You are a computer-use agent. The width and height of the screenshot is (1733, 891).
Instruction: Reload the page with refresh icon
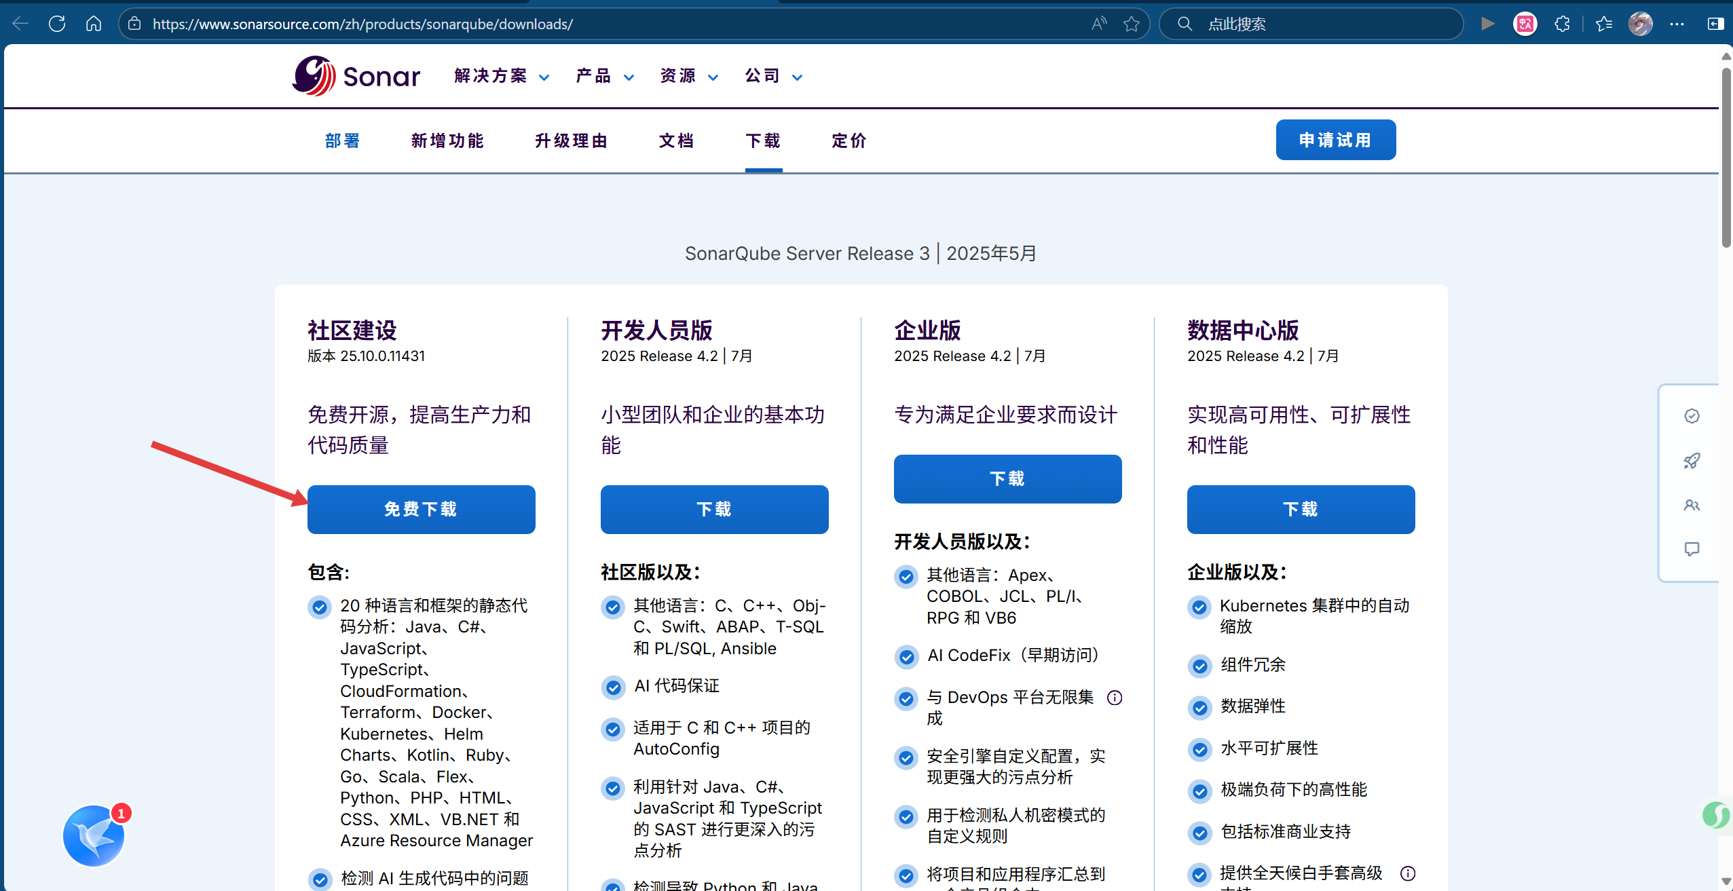pyautogui.click(x=57, y=24)
